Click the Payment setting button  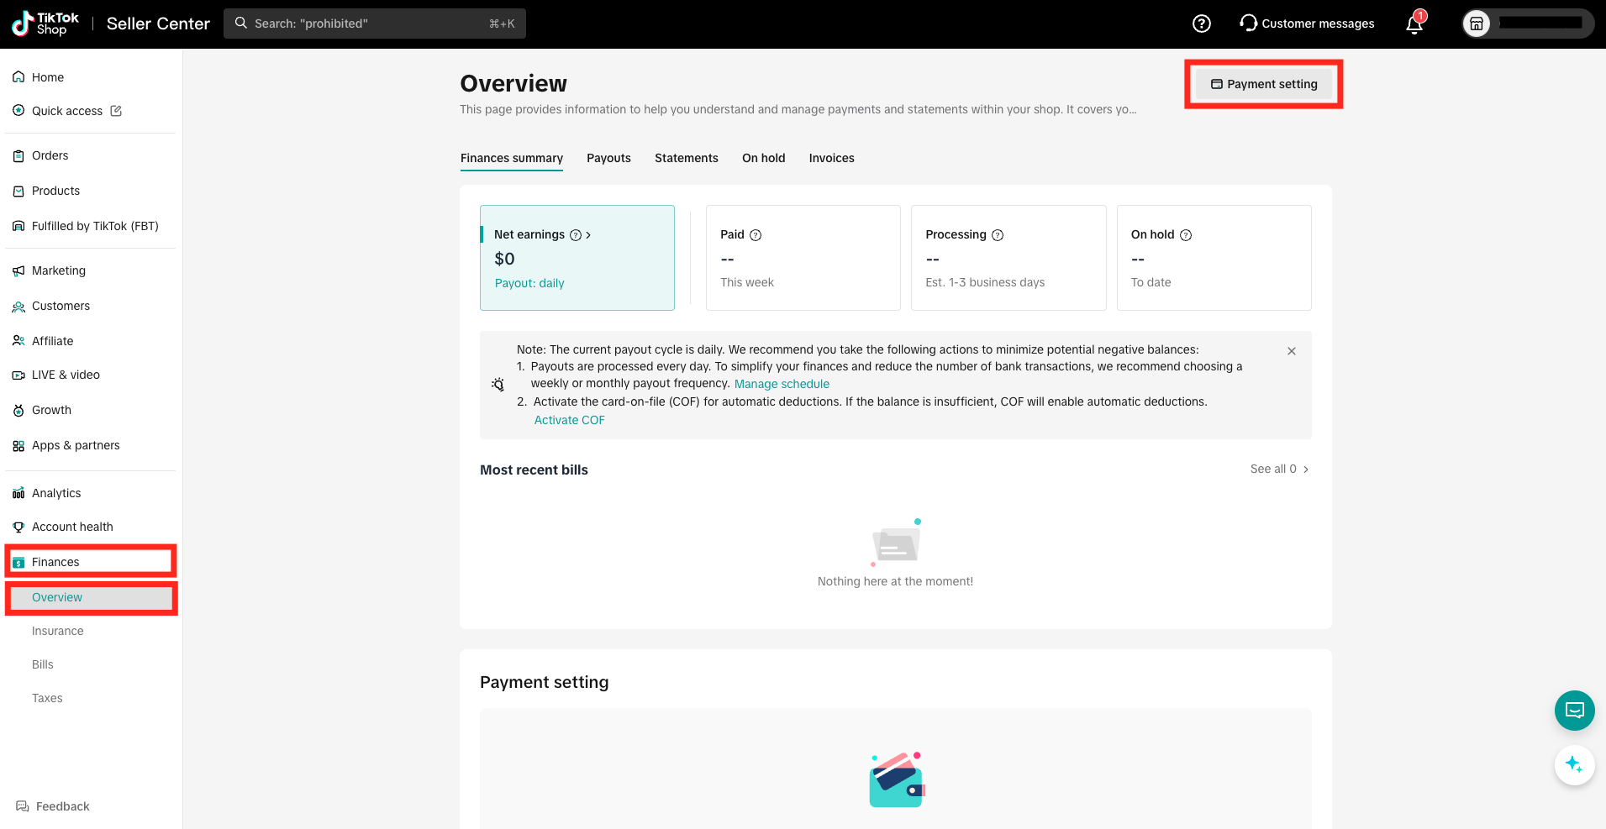pos(1263,84)
